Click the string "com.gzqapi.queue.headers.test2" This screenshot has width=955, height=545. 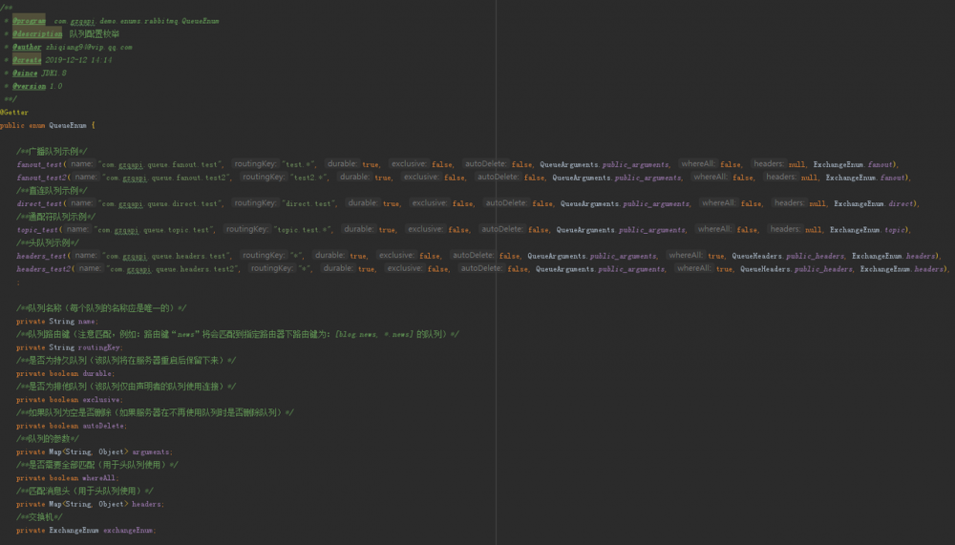pyautogui.click(x=174, y=268)
